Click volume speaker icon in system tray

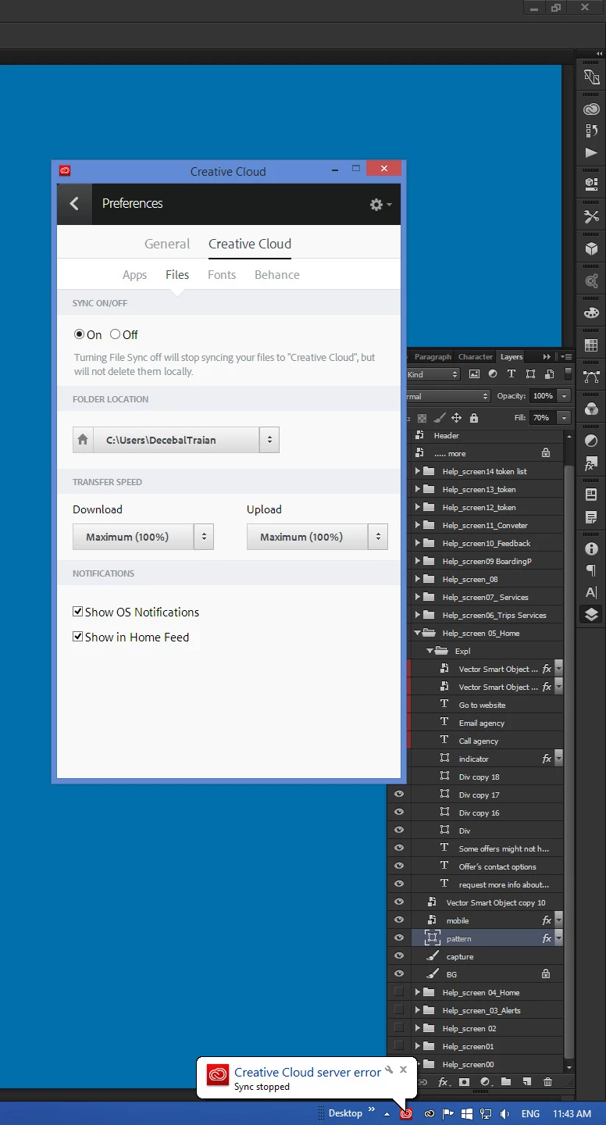pyautogui.click(x=504, y=1113)
